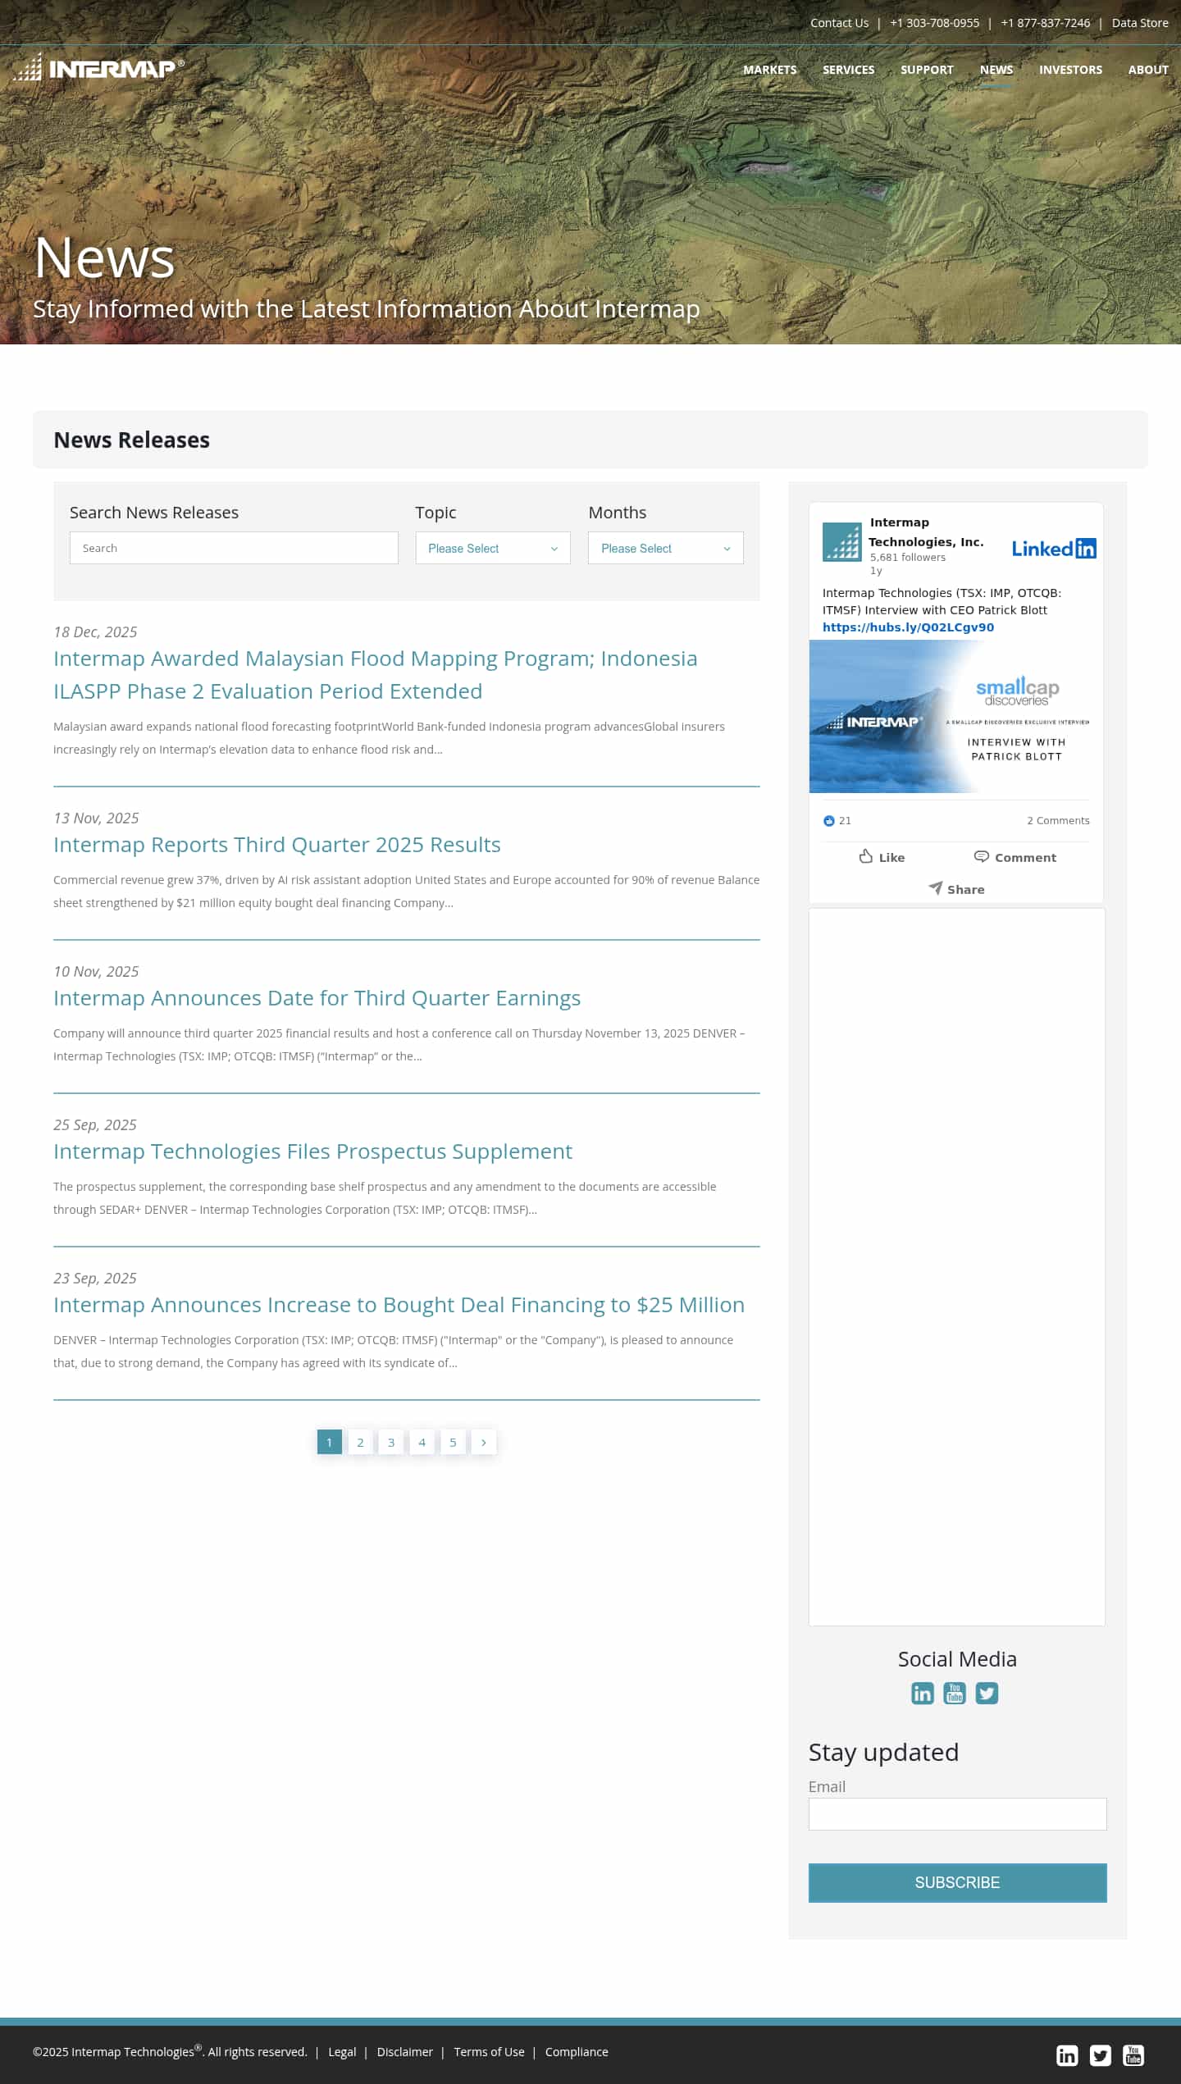Screen dimensions: 1181x2084
Task: Click the Data Store link
Action: [x=1140, y=23]
